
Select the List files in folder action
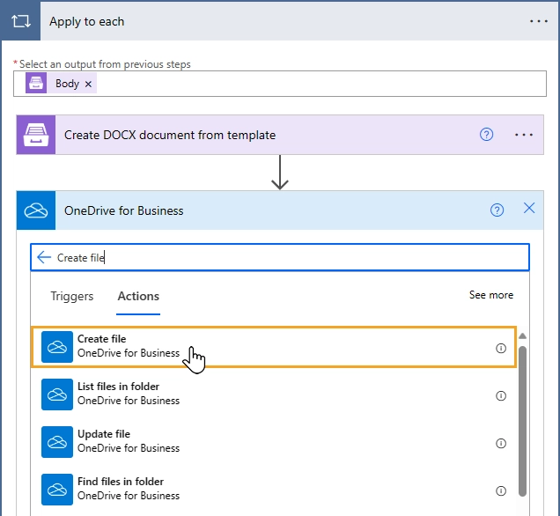tap(274, 394)
